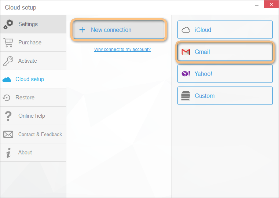Go to the Purchase section
The image size is (279, 198).
coord(33,43)
